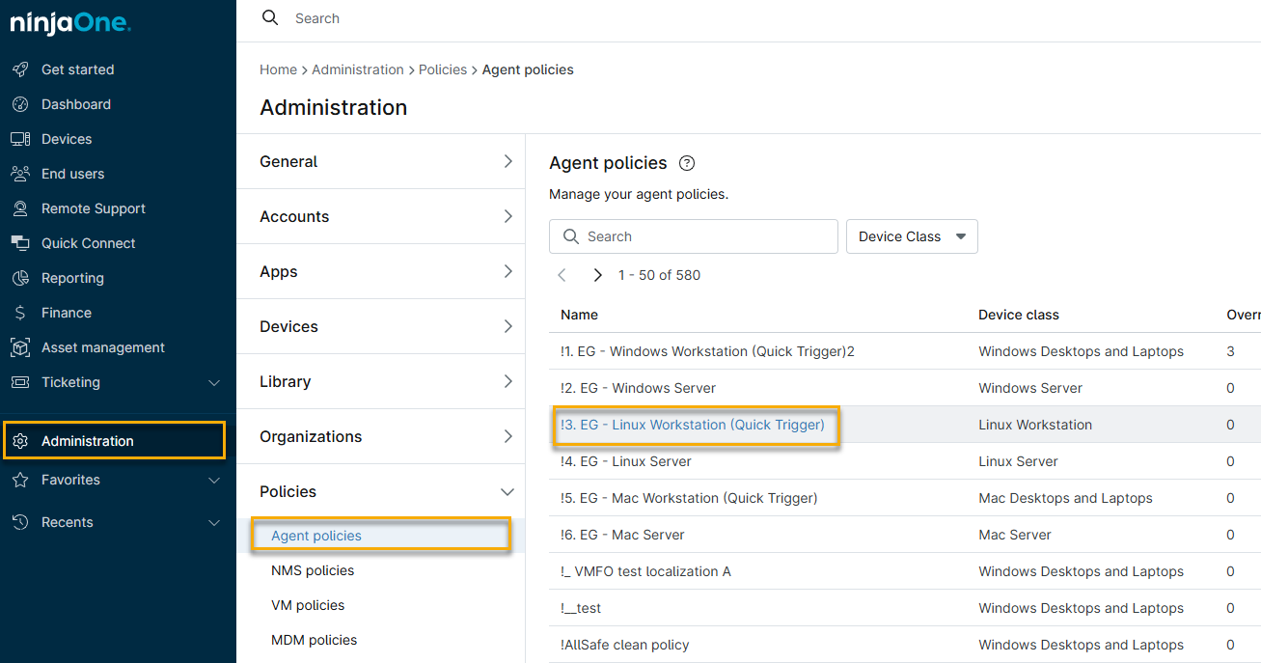This screenshot has width=1261, height=663.
Task: Click the Administration breadcrumb link
Action: 357,69
